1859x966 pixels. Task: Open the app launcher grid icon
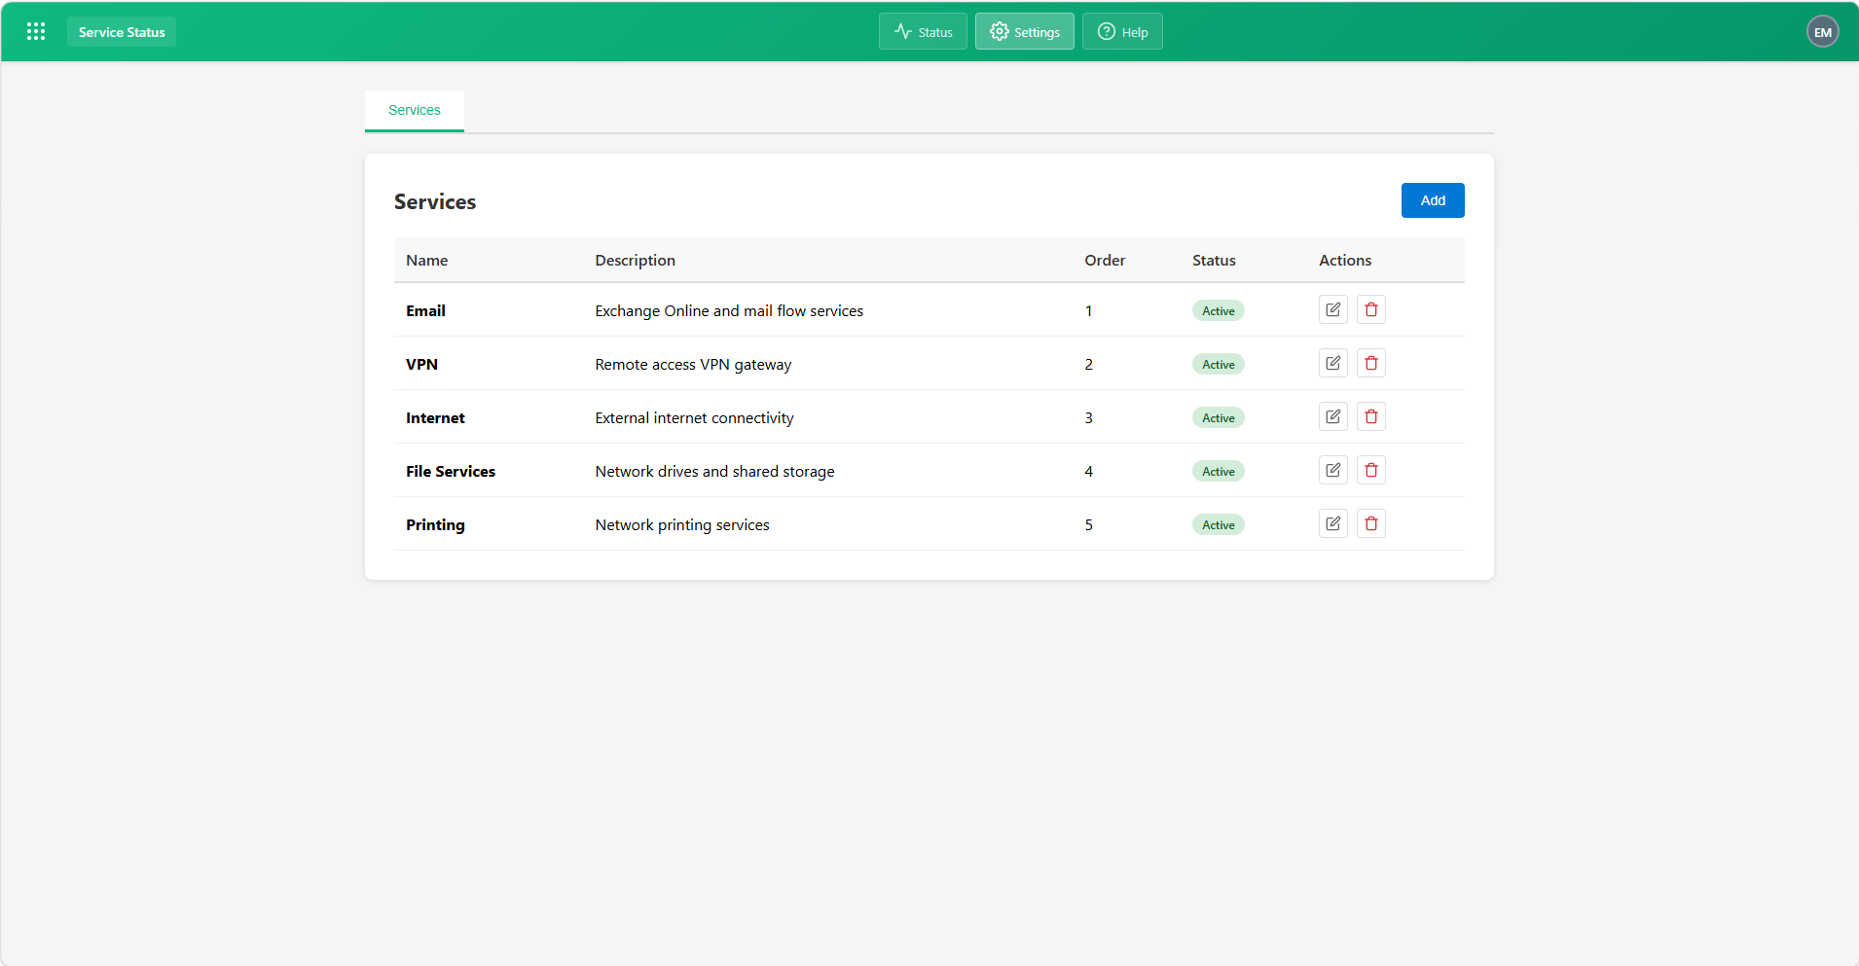click(x=36, y=31)
